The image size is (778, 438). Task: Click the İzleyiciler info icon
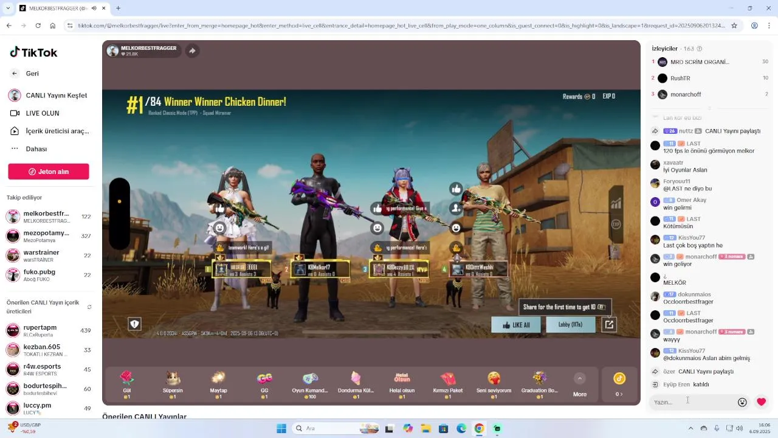pyautogui.click(x=699, y=49)
